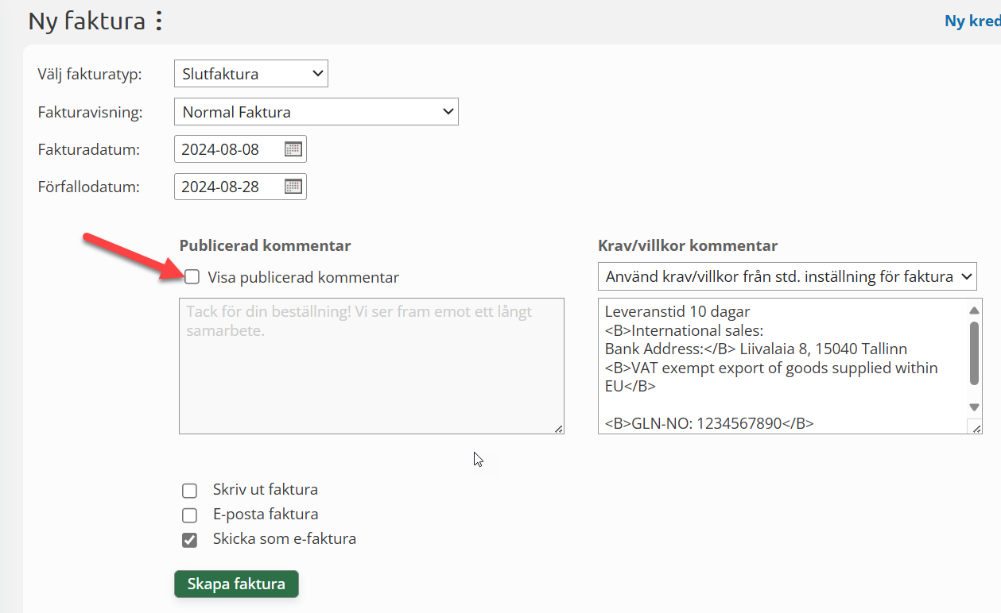Tick the E-posta faktura checkbox

click(189, 515)
